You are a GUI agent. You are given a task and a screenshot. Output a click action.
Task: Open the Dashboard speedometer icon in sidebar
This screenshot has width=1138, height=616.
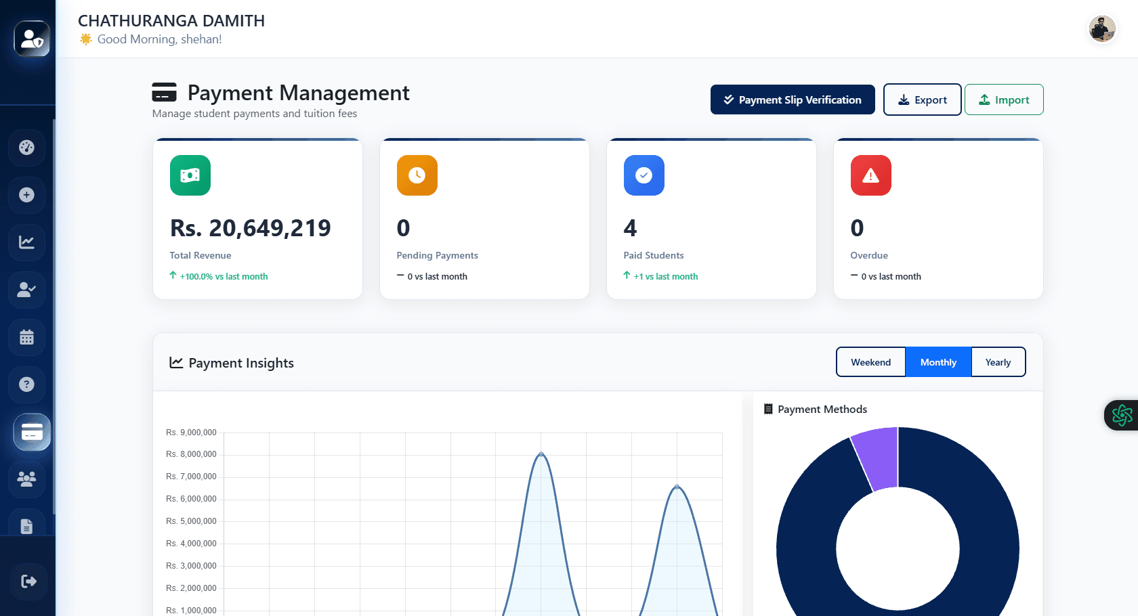[x=27, y=148]
